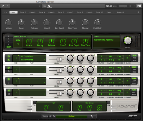The image size is (143, 121).
Task: Click the lock icon next to Page 12
Action: (138, 12)
